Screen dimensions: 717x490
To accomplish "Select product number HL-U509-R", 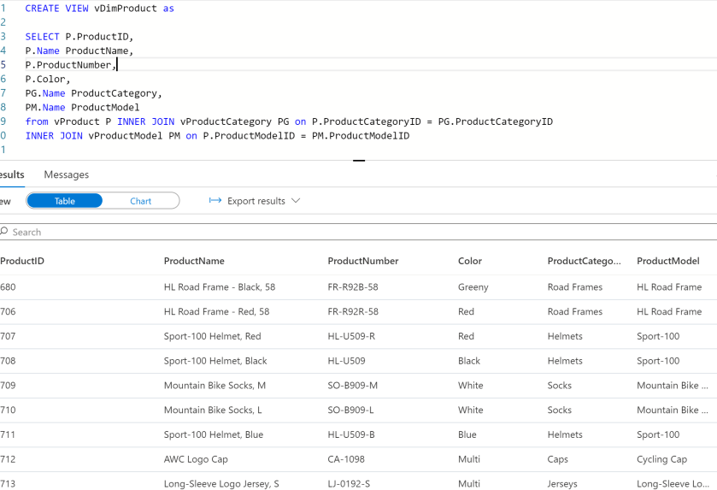I will pos(351,336).
